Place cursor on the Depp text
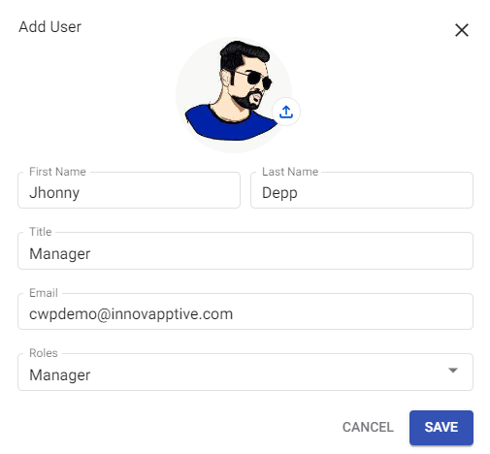Image resolution: width=490 pixels, height=454 pixels. coord(279,193)
